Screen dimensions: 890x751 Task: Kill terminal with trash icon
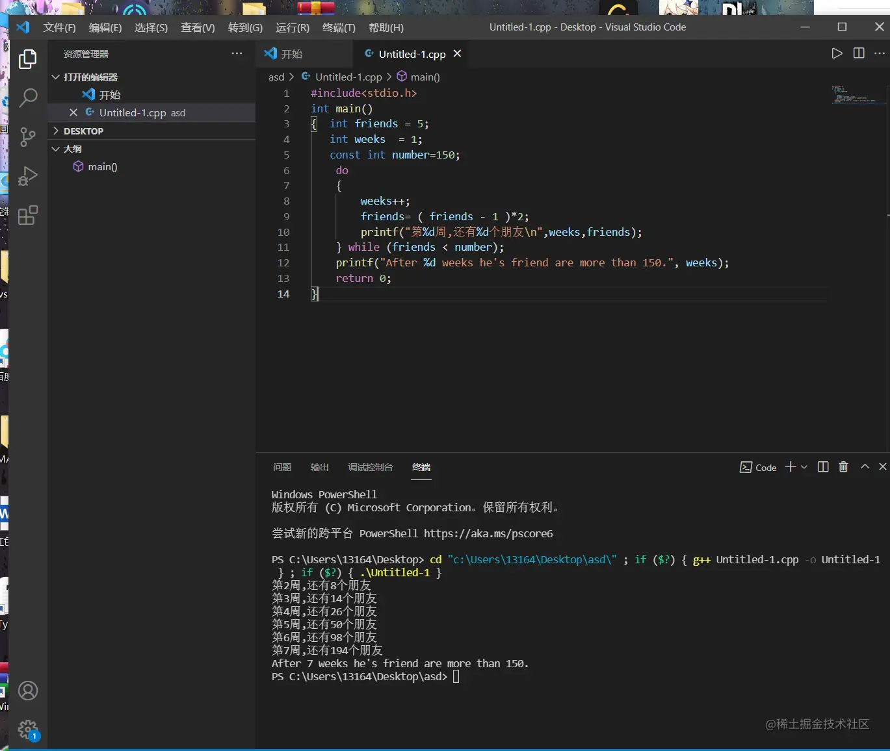[843, 467]
